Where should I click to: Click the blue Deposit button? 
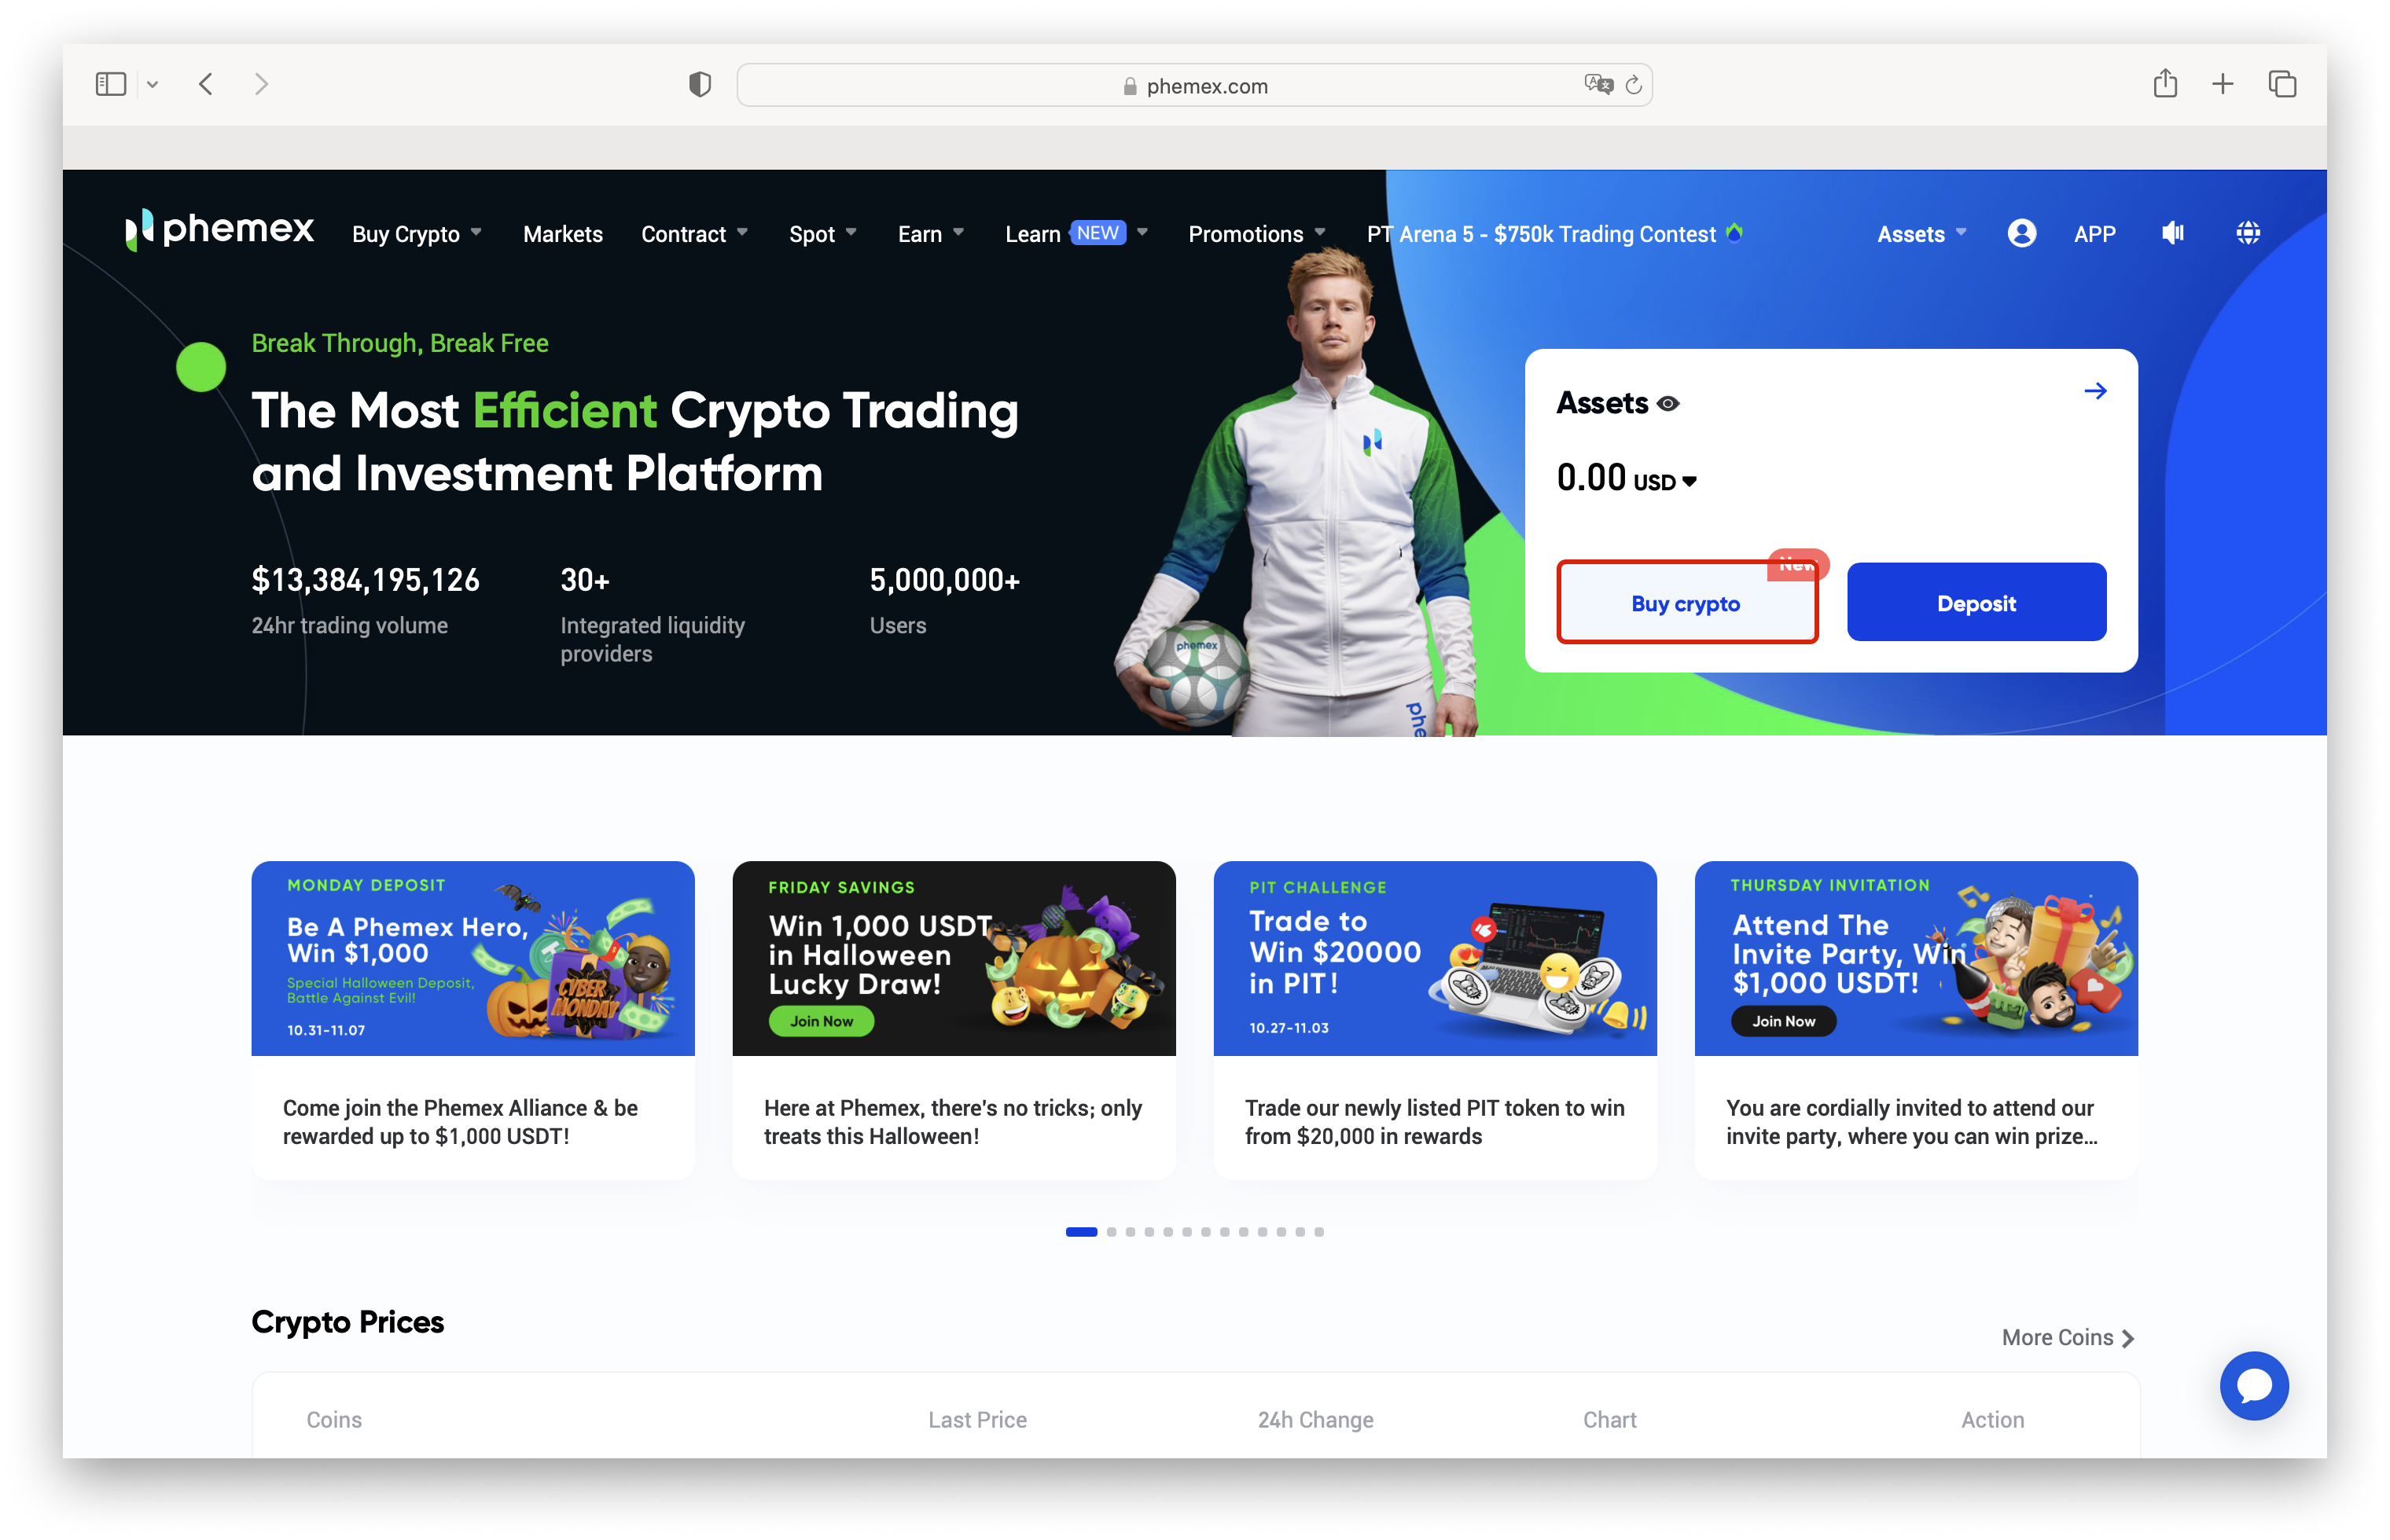[x=1976, y=602]
